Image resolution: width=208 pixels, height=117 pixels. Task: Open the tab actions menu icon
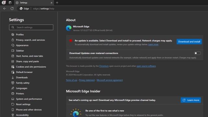point(10,3)
